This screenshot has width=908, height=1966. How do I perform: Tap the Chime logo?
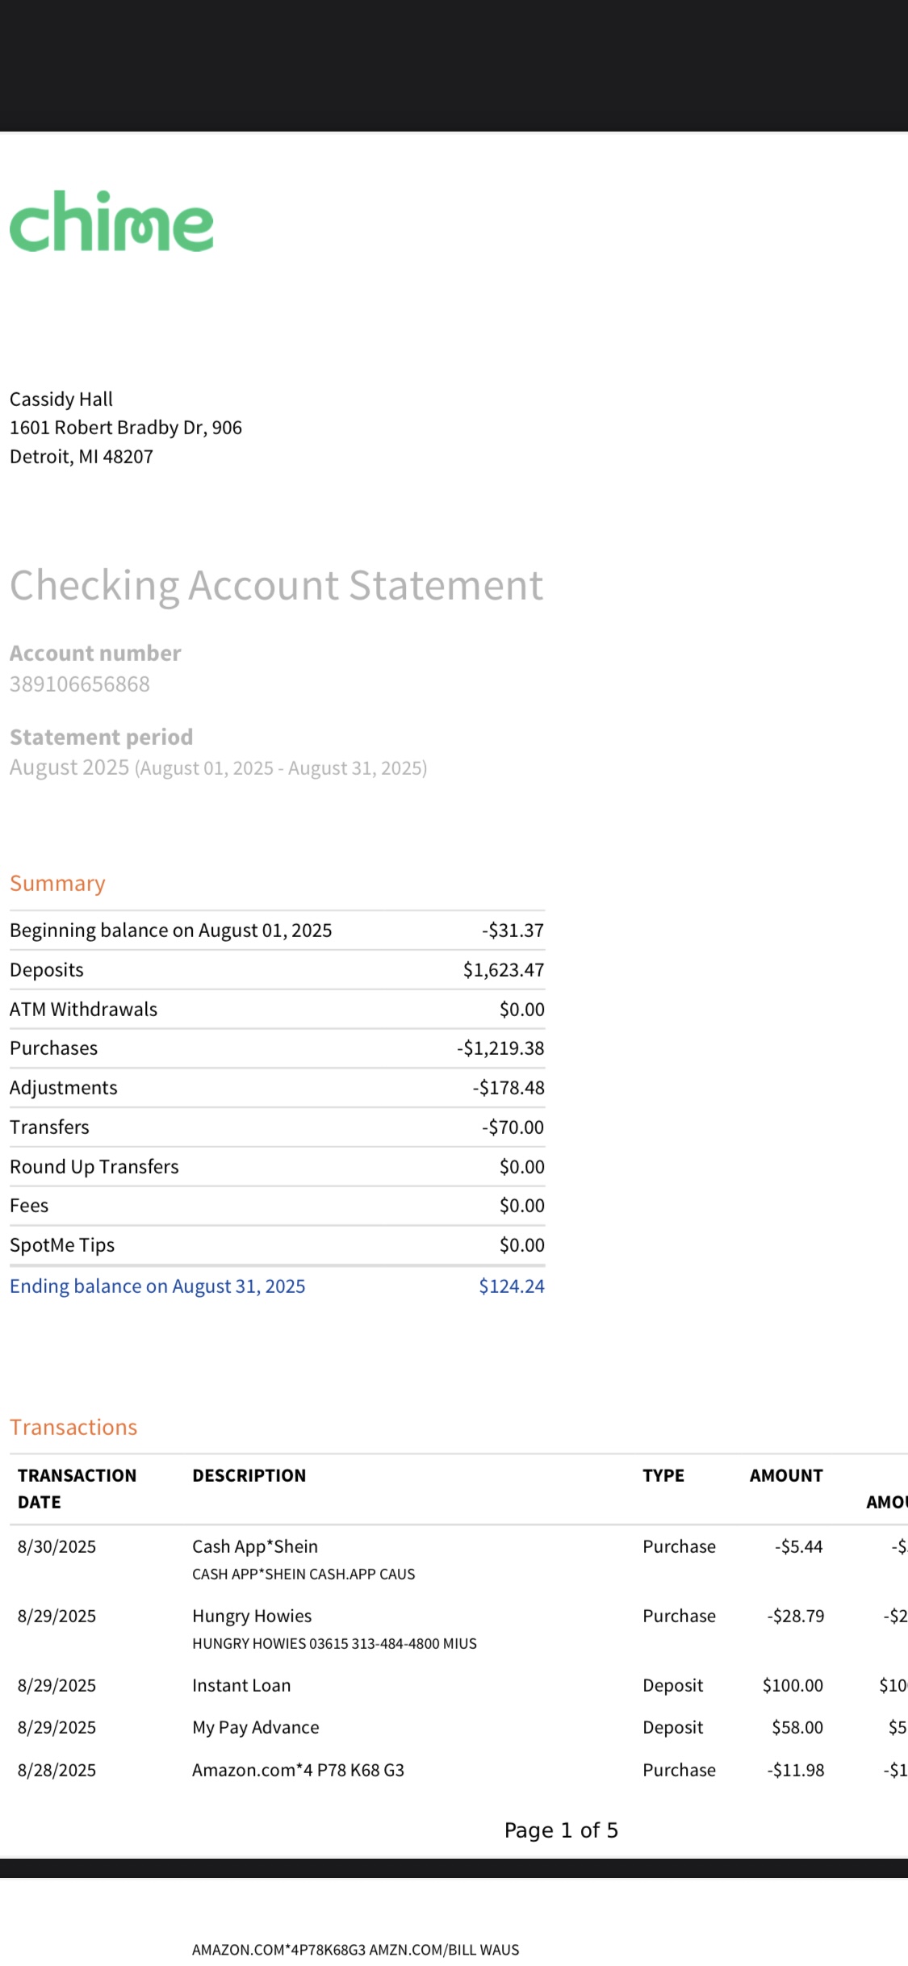pyautogui.click(x=111, y=222)
